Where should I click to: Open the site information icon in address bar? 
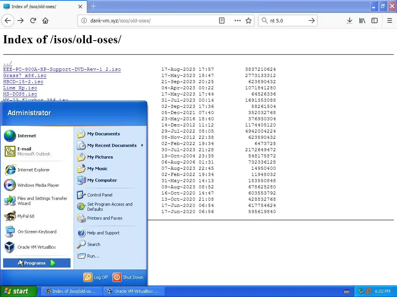[84, 20]
